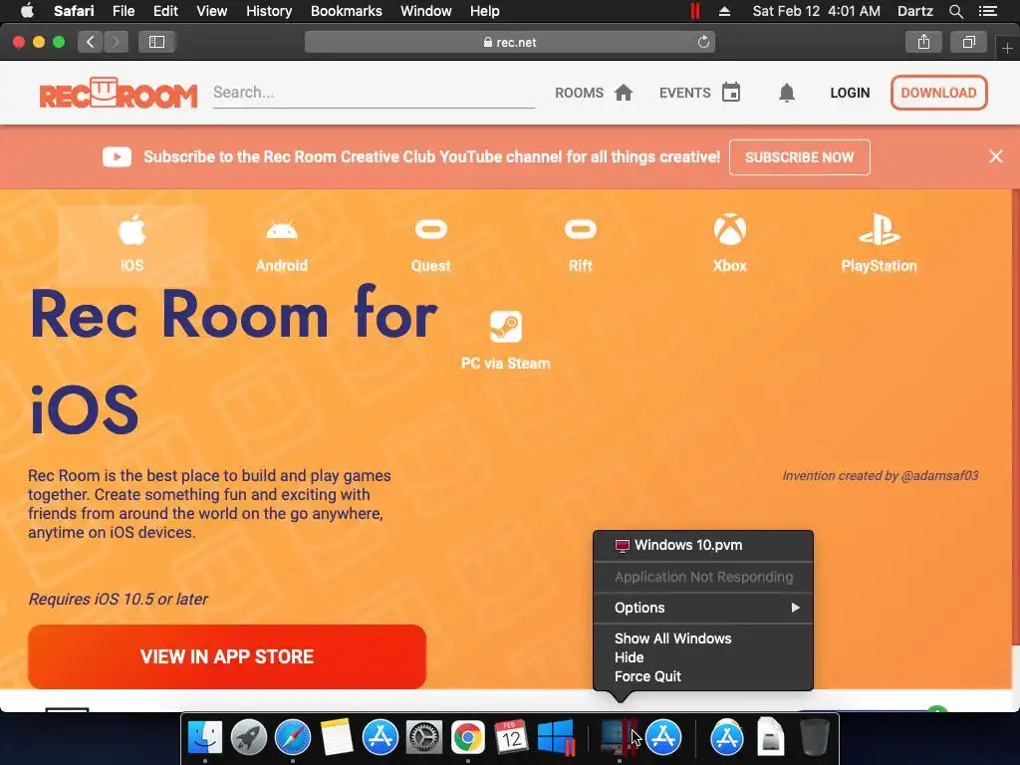Image resolution: width=1020 pixels, height=765 pixels.
Task: Open Spotlight search in the menu bar
Action: (955, 11)
